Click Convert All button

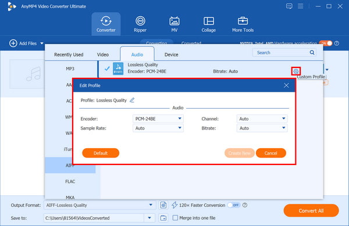(x=311, y=210)
